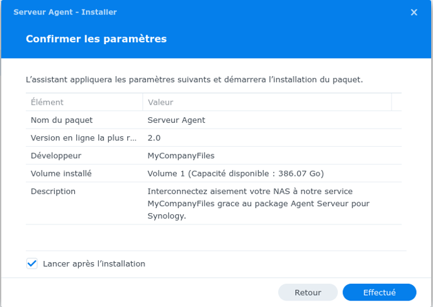The image size is (433, 307).
Task: Select the truncated Version en ligne row label
Action: [84, 137]
